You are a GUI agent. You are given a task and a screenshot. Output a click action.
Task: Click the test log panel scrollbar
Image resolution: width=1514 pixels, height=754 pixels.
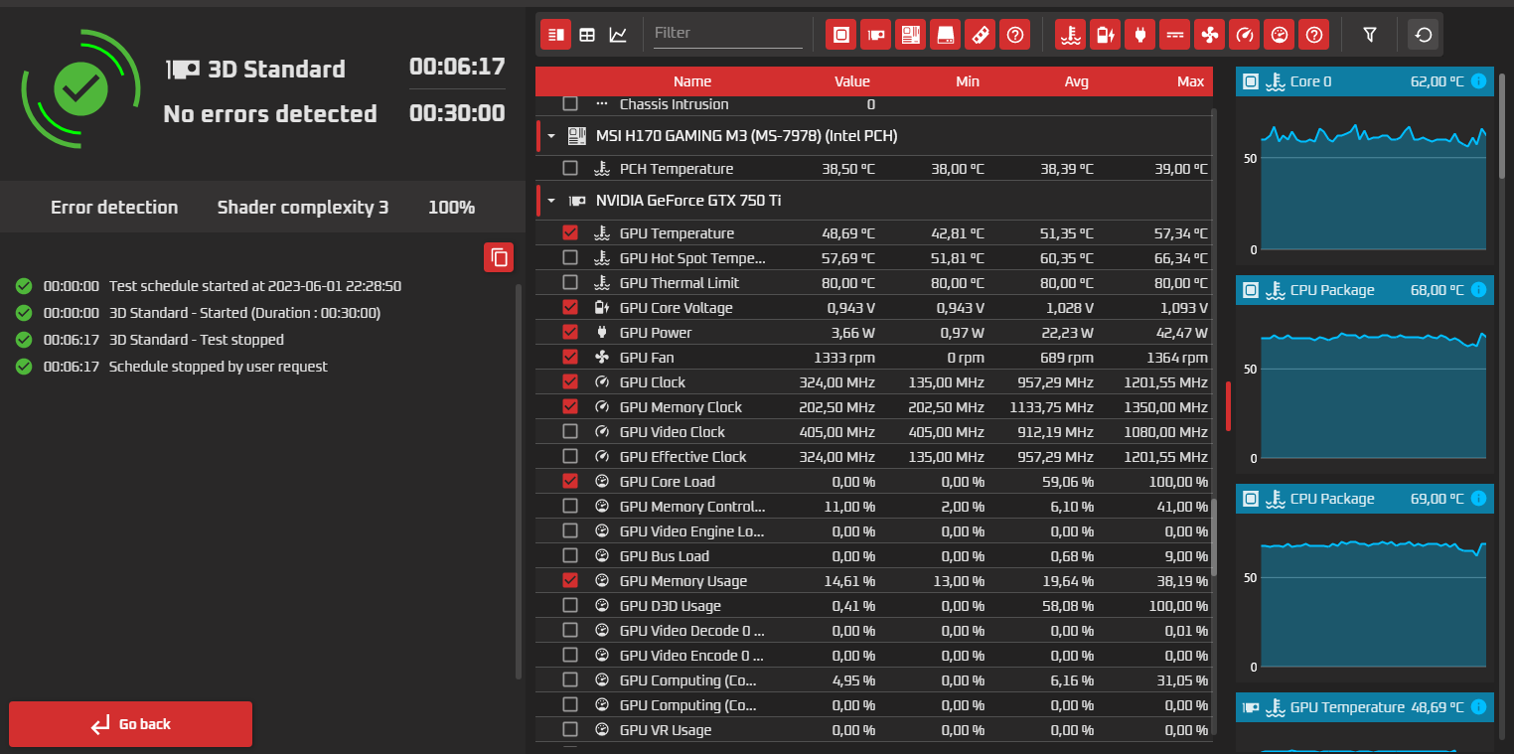coord(519,481)
